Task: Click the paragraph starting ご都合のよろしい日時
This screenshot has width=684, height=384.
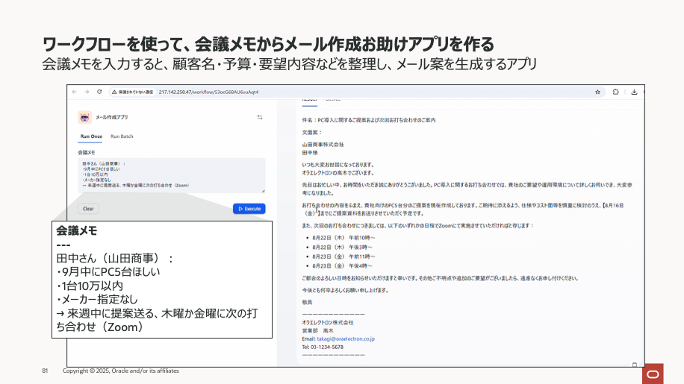Action: pyautogui.click(x=441, y=278)
